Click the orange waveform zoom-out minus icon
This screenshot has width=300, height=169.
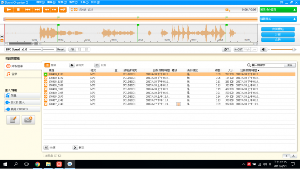click(2, 40)
